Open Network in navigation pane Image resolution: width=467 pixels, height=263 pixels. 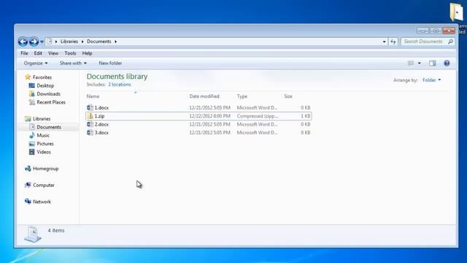(42, 202)
